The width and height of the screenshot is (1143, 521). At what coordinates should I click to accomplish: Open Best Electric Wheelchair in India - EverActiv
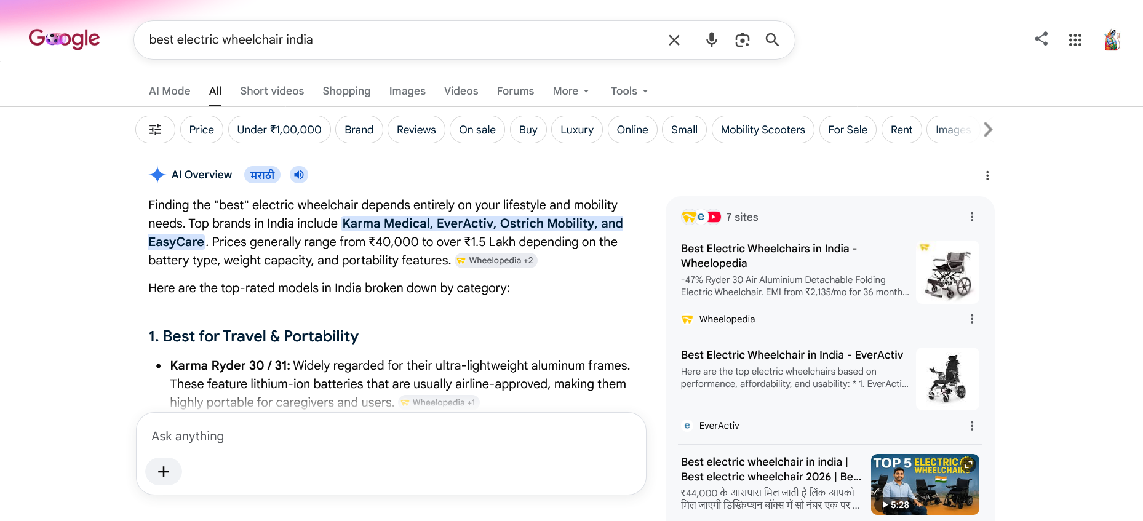[x=792, y=355]
